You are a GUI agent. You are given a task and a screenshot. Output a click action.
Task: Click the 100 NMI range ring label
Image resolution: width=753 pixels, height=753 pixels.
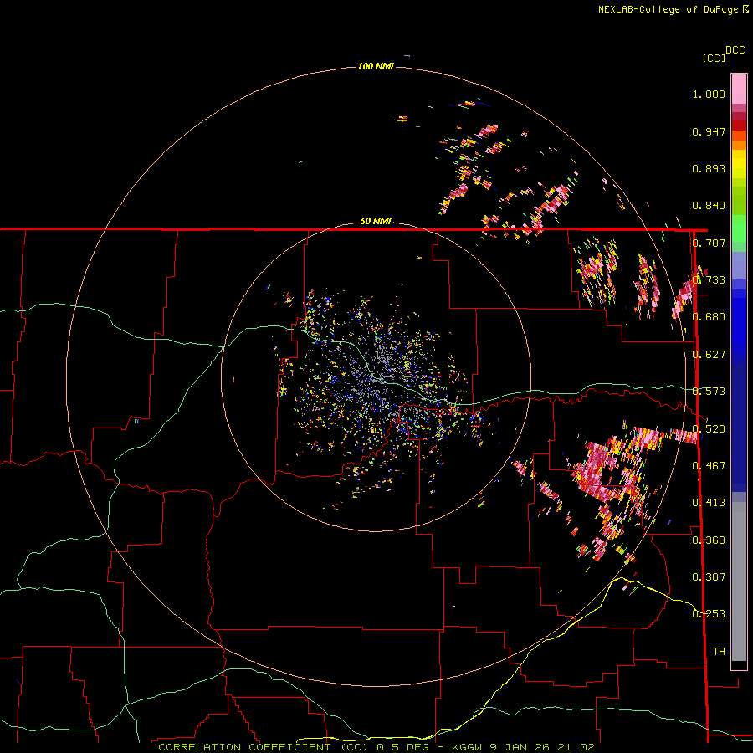pos(376,66)
